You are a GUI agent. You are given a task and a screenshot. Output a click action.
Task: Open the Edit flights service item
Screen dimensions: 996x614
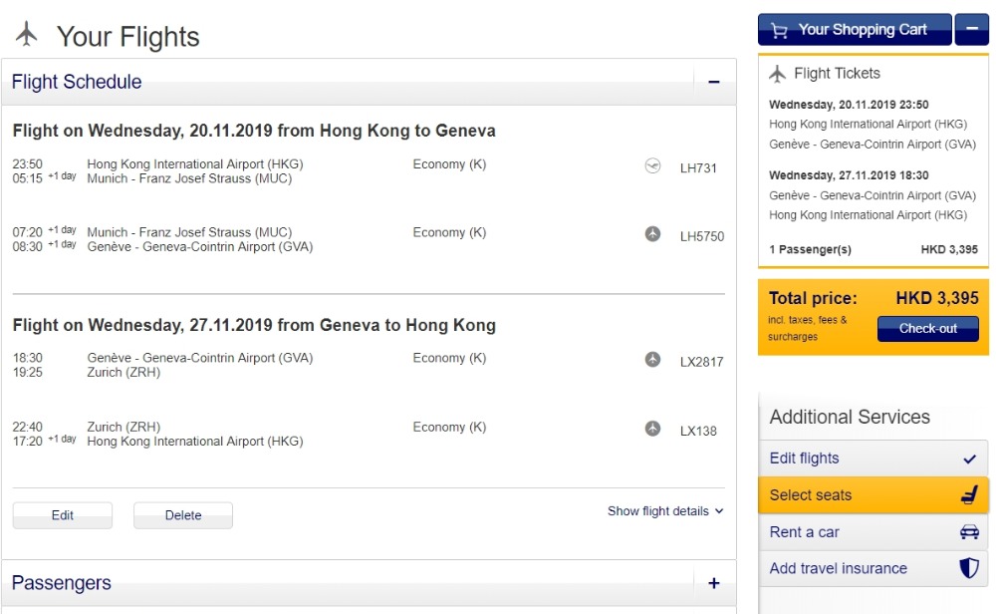coord(805,459)
